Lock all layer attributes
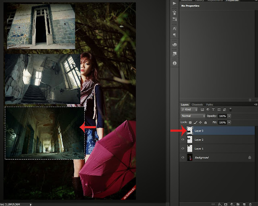This screenshot has height=206, width=258. [206, 122]
